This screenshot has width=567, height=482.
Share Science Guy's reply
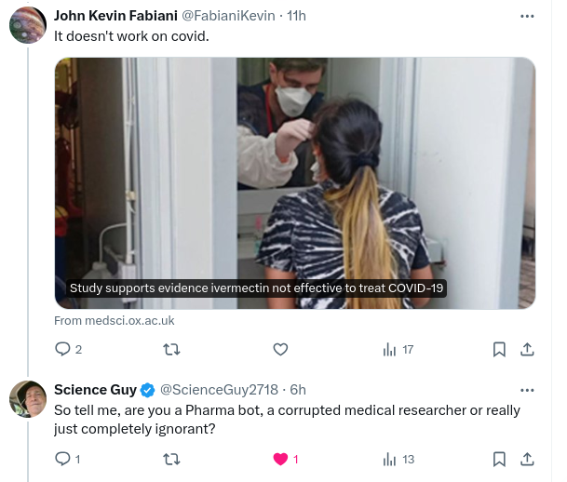point(527,460)
